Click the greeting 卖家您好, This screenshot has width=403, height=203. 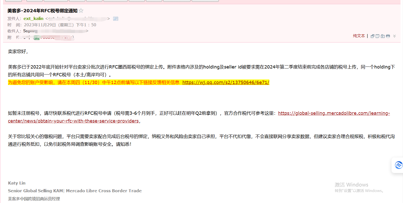point(18,51)
